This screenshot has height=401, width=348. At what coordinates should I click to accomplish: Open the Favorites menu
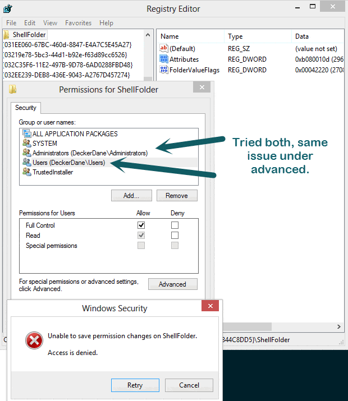pos(79,23)
